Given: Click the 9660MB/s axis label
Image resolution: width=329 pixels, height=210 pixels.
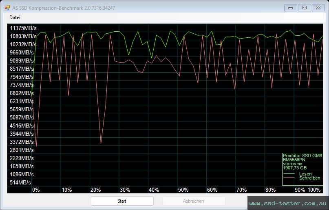Looking at the screenshot, I should tap(22, 53).
